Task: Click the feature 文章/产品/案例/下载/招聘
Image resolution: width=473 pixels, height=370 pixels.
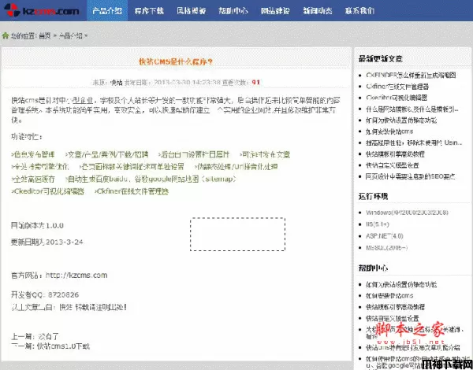Action: (x=106, y=154)
